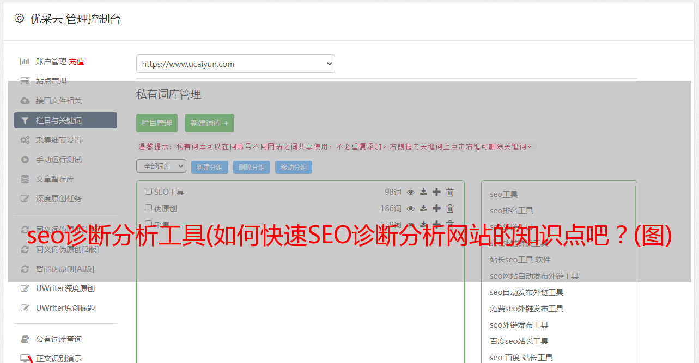Screen dimensions: 699x363
Task: Add keywords to SEO工具 with plus icon
Action: point(436,192)
